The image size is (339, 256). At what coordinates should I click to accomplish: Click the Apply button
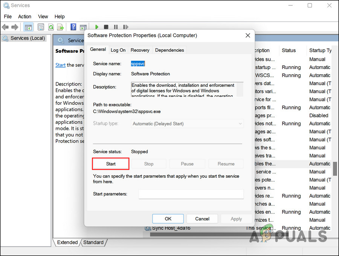point(236,219)
